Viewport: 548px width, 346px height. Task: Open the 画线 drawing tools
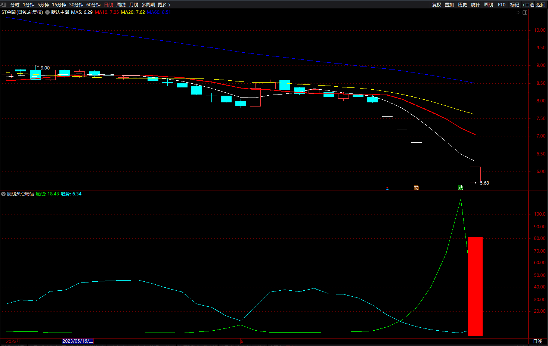pos(488,5)
